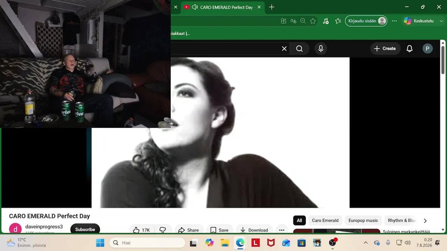Expand the arrow next to Keskustelu
447x251 pixels.
pyautogui.click(x=441, y=21)
